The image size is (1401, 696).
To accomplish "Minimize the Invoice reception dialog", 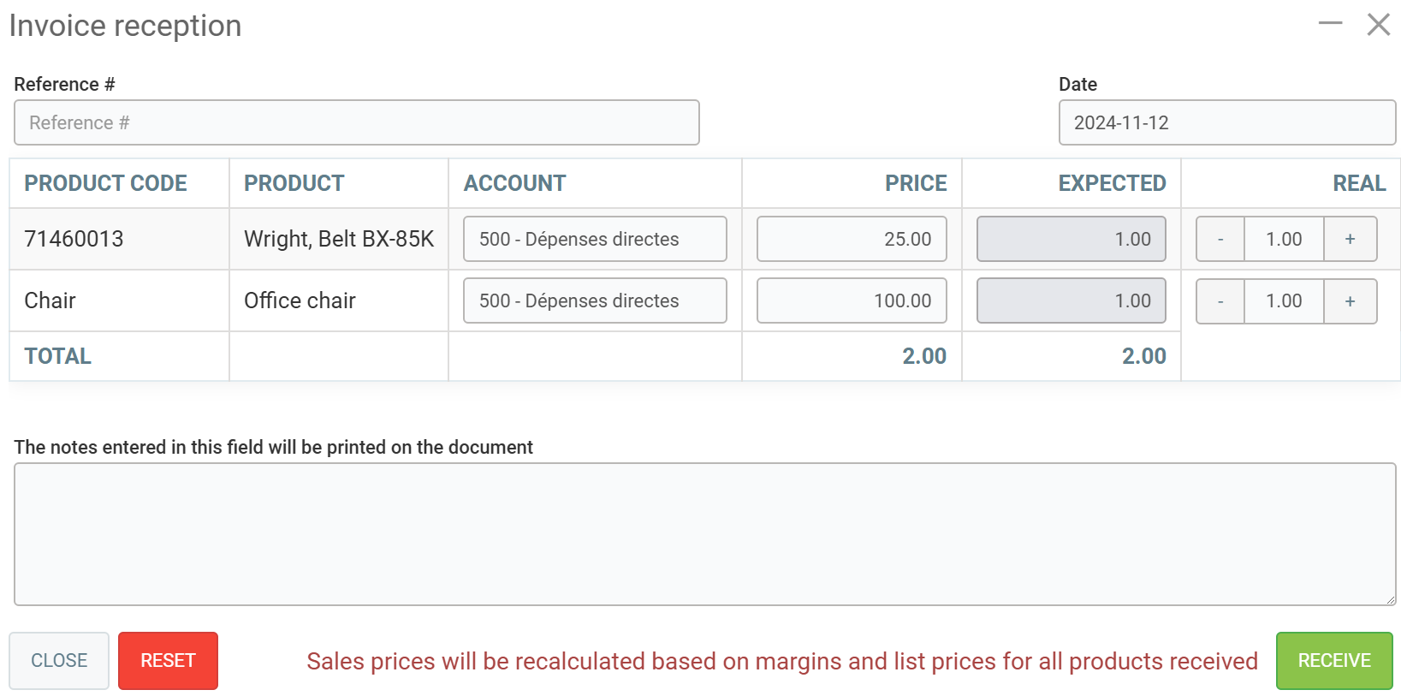I will [1330, 24].
